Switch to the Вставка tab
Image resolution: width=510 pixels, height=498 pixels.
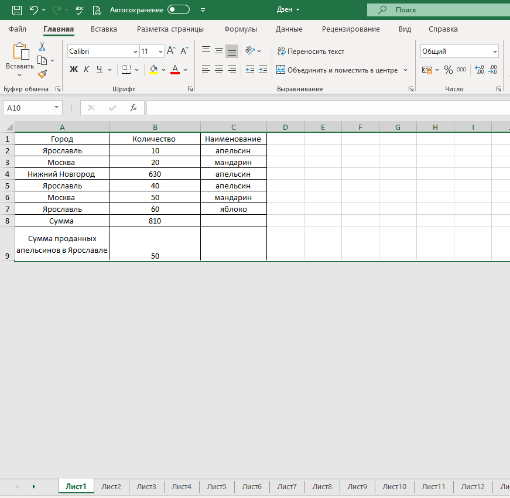[104, 29]
